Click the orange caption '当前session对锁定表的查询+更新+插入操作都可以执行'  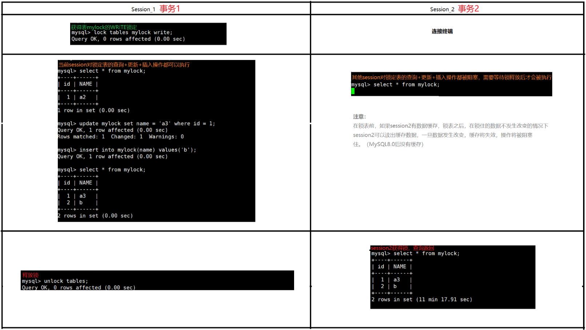(x=124, y=64)
